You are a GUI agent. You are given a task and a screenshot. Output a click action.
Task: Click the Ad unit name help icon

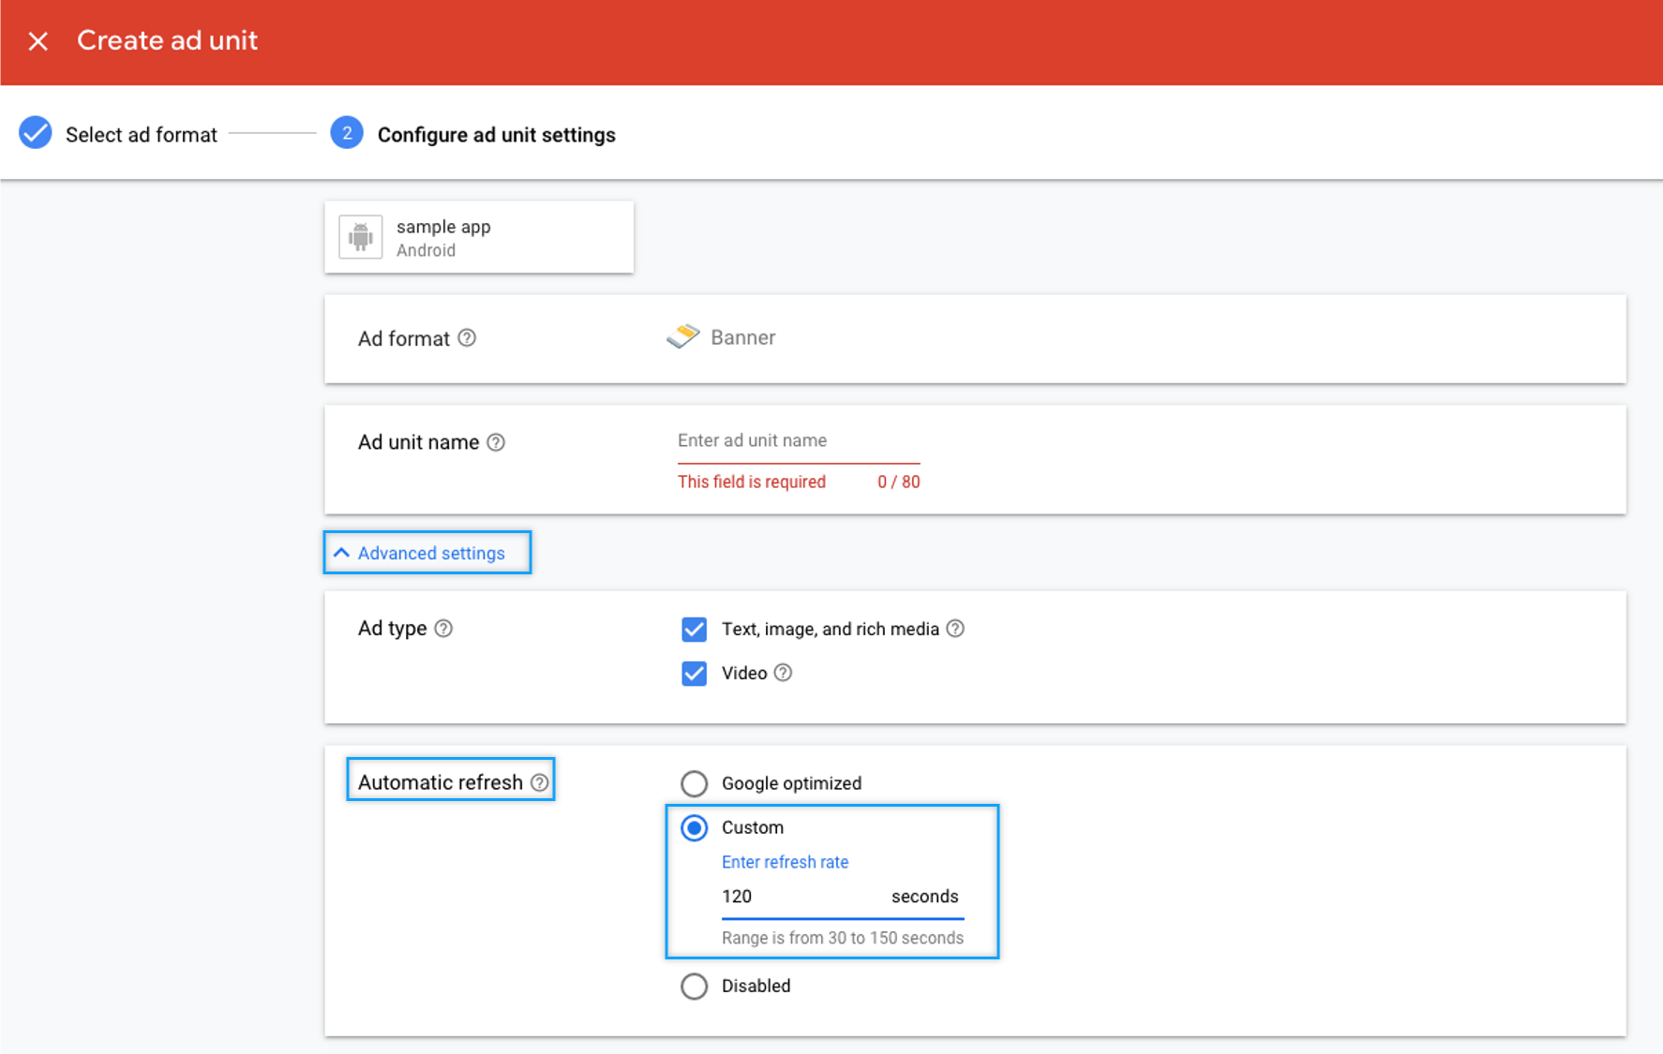[496, 442]
